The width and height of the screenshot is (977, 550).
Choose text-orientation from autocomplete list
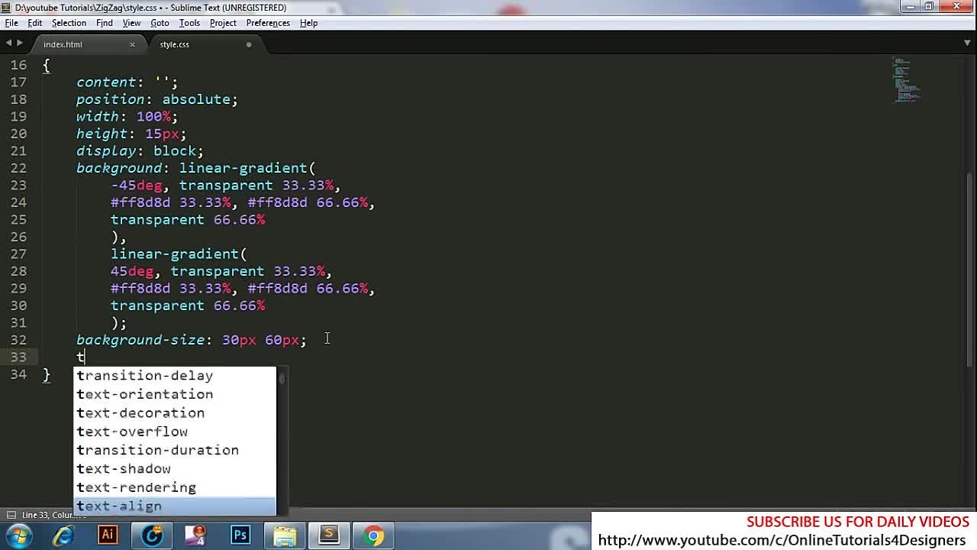(175, 394)
